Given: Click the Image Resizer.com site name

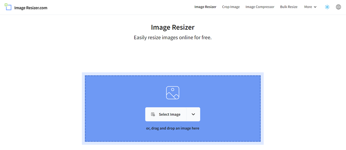Looking at the screenshot, I should (31, 8).
